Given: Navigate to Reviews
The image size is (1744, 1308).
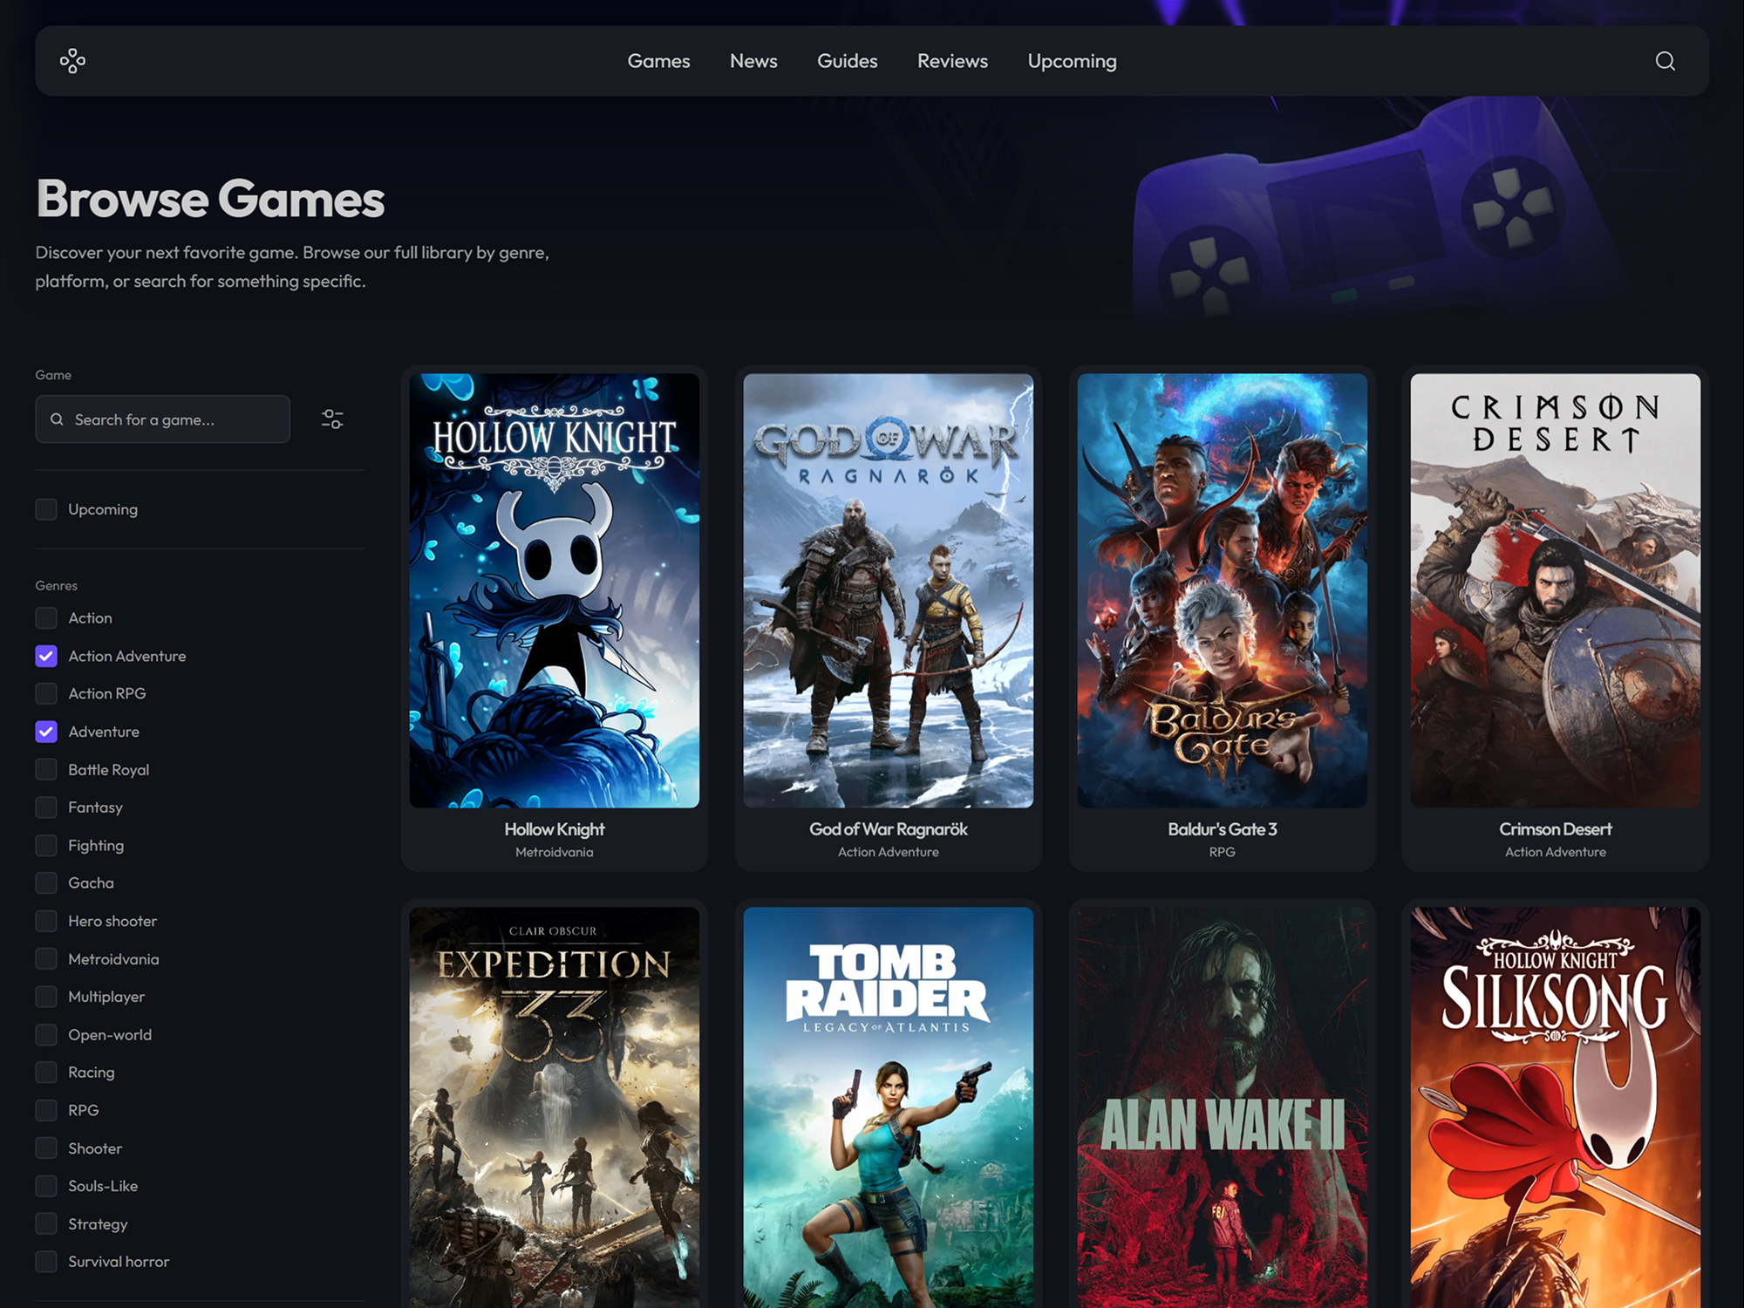Looking at the screenshot, I should [952, 61].
